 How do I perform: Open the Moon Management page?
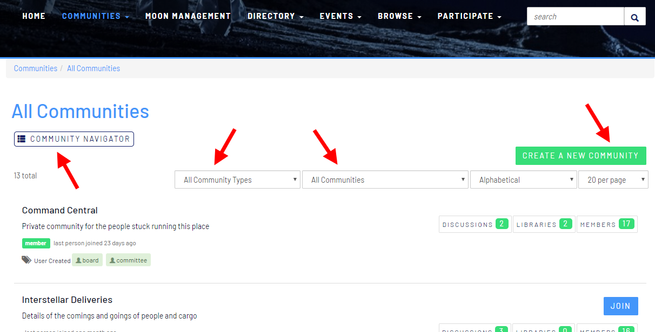188,16
